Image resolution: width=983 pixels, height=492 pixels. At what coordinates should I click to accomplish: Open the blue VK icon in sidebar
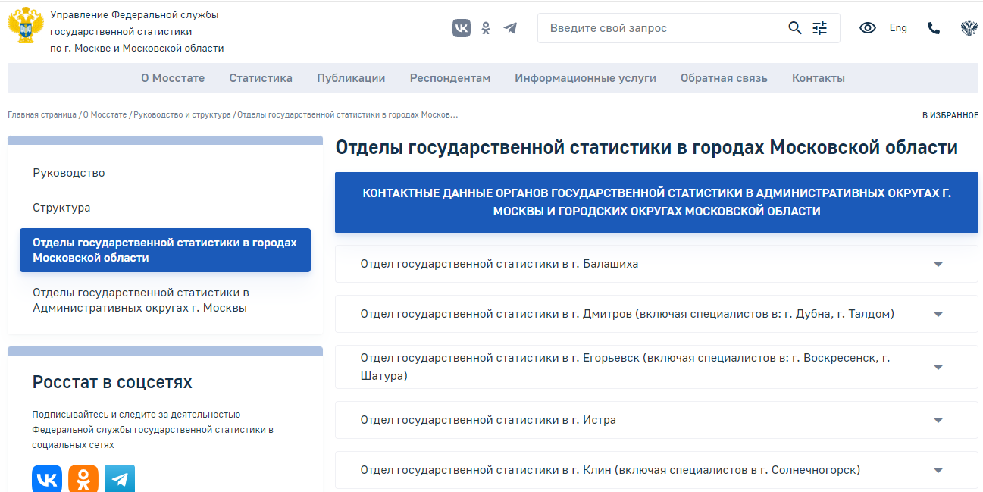47,478
